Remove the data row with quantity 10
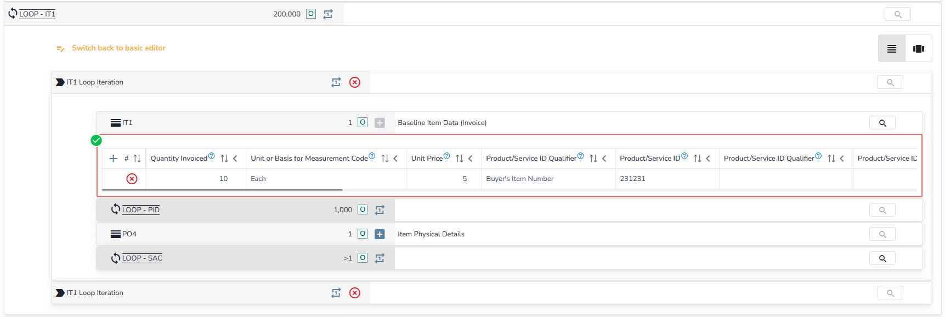This screenshot has height=317, width=945. click(x=132, y=179)
